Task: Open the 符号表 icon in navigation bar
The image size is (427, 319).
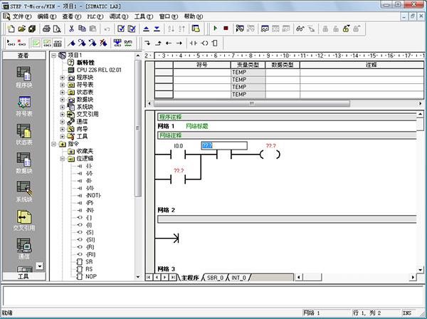Action: (x=23, y=103)
